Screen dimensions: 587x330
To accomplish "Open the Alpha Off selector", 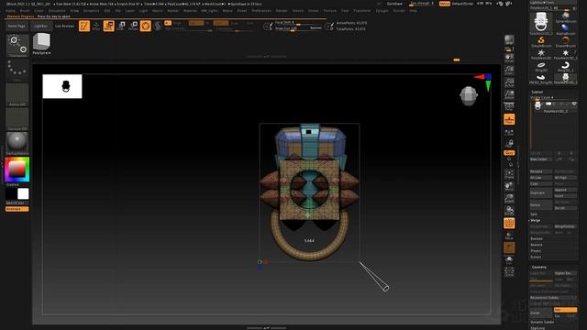I will (17, 94).
